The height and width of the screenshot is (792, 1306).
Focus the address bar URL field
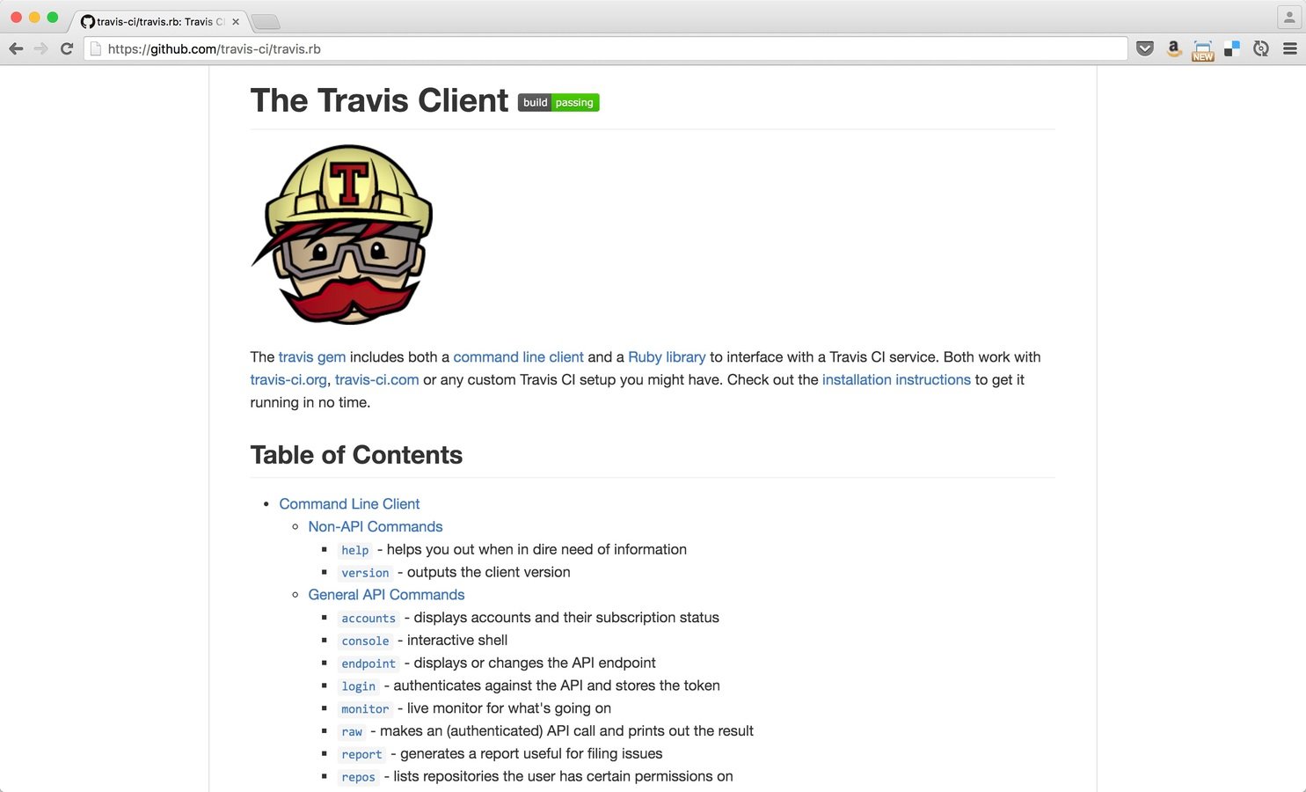tap(606, 49)
